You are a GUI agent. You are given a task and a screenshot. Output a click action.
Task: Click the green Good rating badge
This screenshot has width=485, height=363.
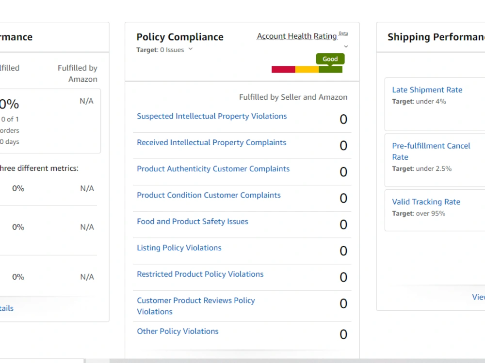coord(330,59)
